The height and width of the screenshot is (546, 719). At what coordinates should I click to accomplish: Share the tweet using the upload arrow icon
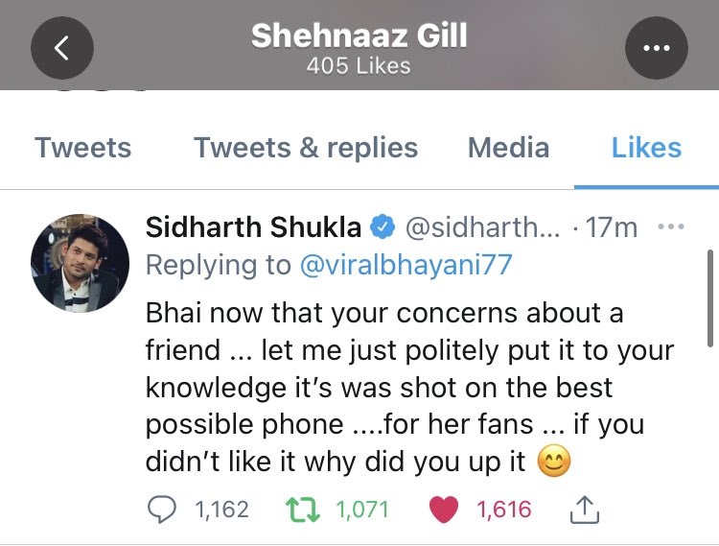pyautogui.click(x=585, y=510)
